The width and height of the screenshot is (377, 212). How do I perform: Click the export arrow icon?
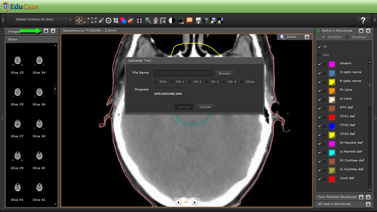[205, 20]
